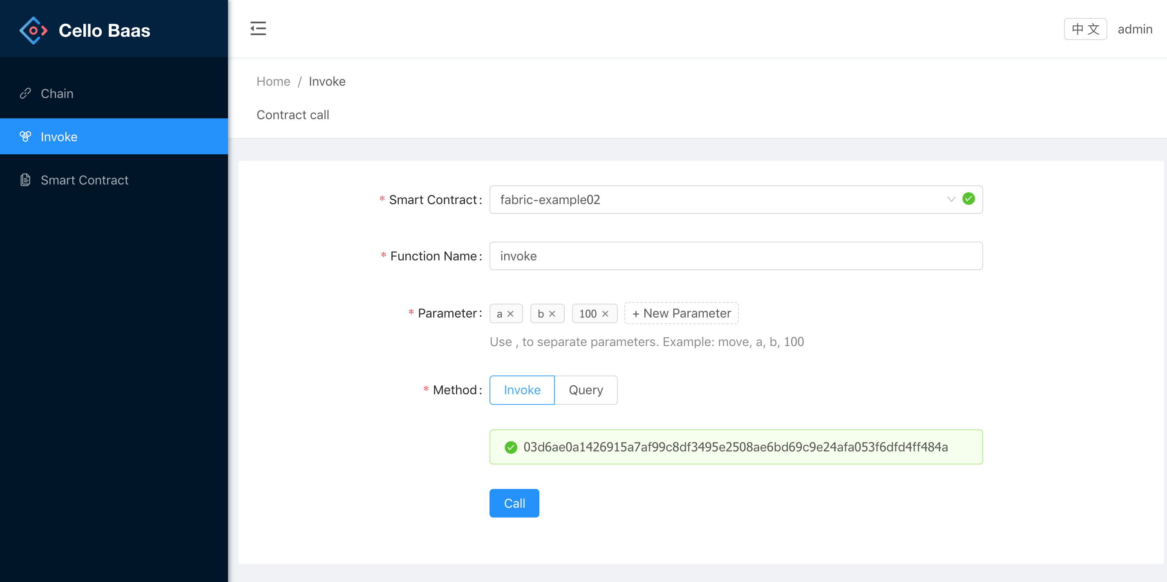Click the Smart Contract document icon

point(25,180)
